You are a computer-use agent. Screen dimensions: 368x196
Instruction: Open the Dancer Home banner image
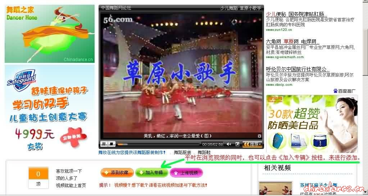tap(50, 34)
